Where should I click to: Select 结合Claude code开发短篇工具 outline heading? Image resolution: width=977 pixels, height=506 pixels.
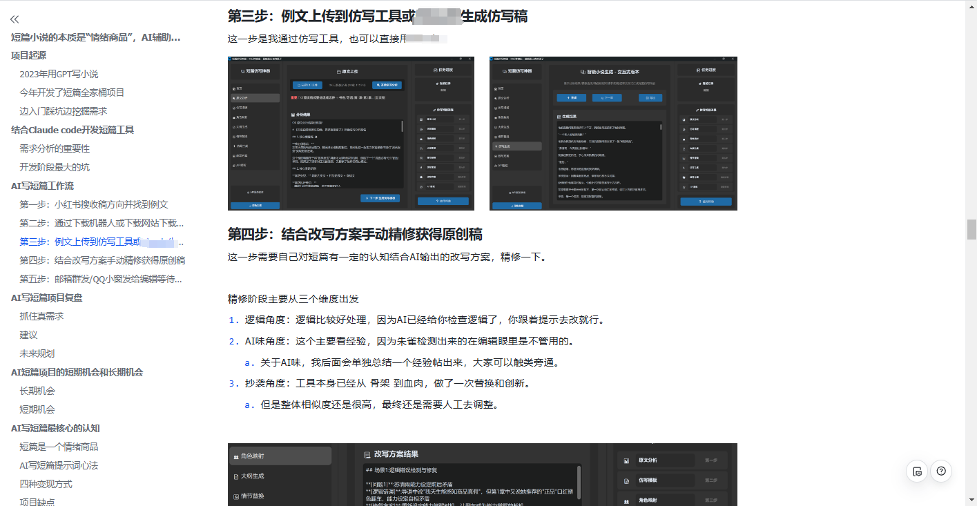72,130
